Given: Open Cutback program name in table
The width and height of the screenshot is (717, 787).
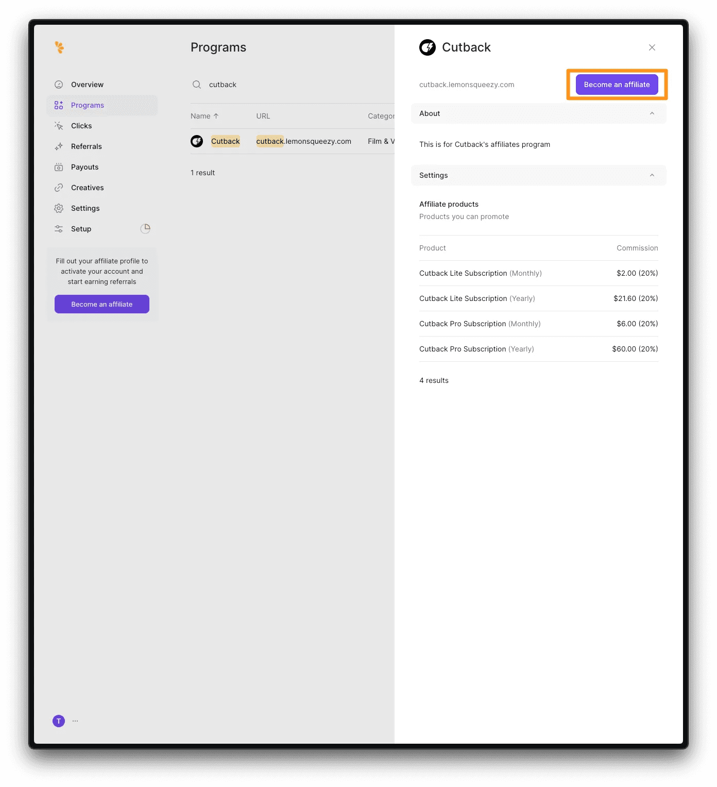Looking at the screenshot, I should [x=226, y=141].
